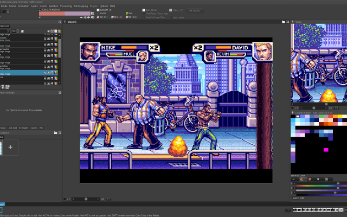Open the painter palette color mode icon
The height and width of the screenshot is (217, 347).
point(310,180)
